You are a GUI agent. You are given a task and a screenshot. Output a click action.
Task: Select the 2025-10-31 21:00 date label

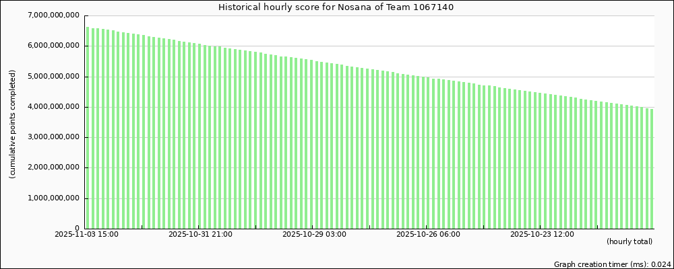(200, 235)
